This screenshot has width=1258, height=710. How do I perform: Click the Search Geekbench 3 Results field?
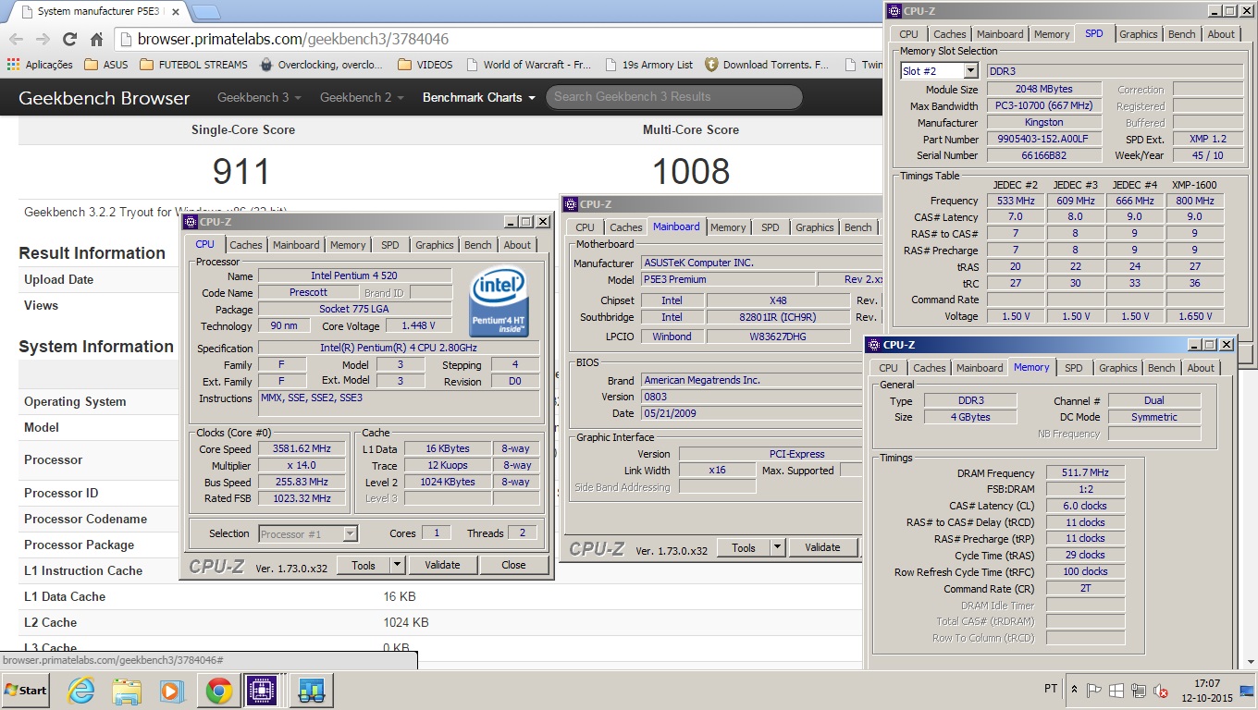[x=673, y=97]
